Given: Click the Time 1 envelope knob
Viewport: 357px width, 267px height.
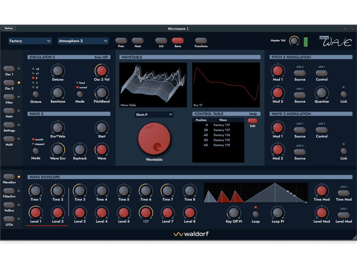Looking at the screenshot, I should [x=36, y=191].
